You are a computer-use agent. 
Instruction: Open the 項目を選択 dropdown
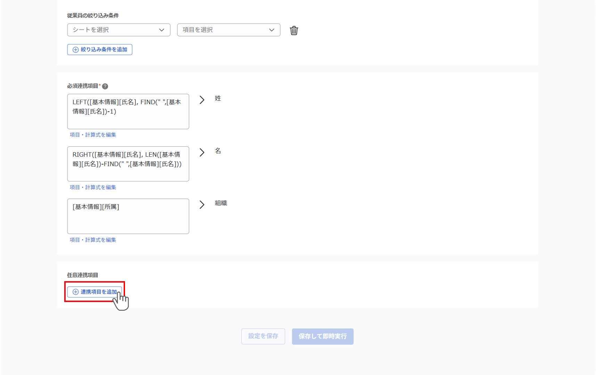(229, 30)
